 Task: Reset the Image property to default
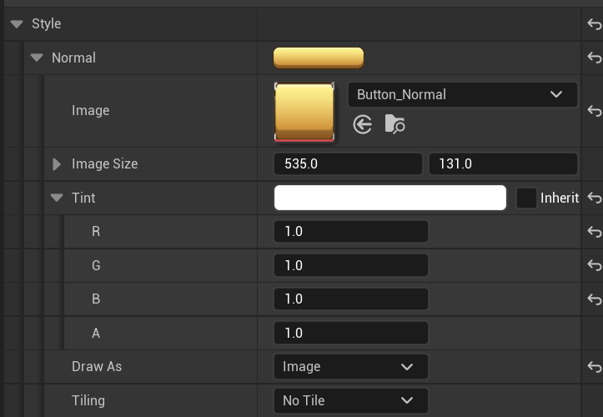pos(594,110)
